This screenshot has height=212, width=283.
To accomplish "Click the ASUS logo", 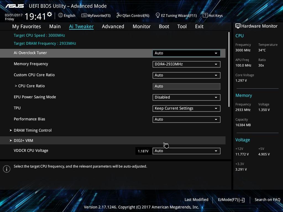I will tap(14, 6).
